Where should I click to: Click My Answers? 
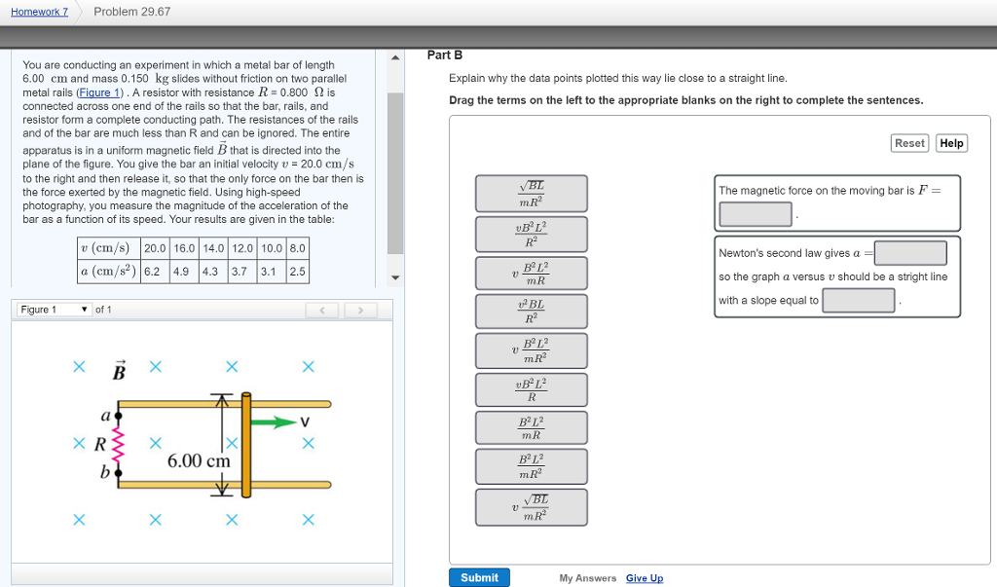[x=588, y=577]
